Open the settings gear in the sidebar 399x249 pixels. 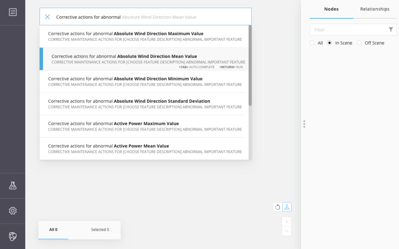click(12, 211)
